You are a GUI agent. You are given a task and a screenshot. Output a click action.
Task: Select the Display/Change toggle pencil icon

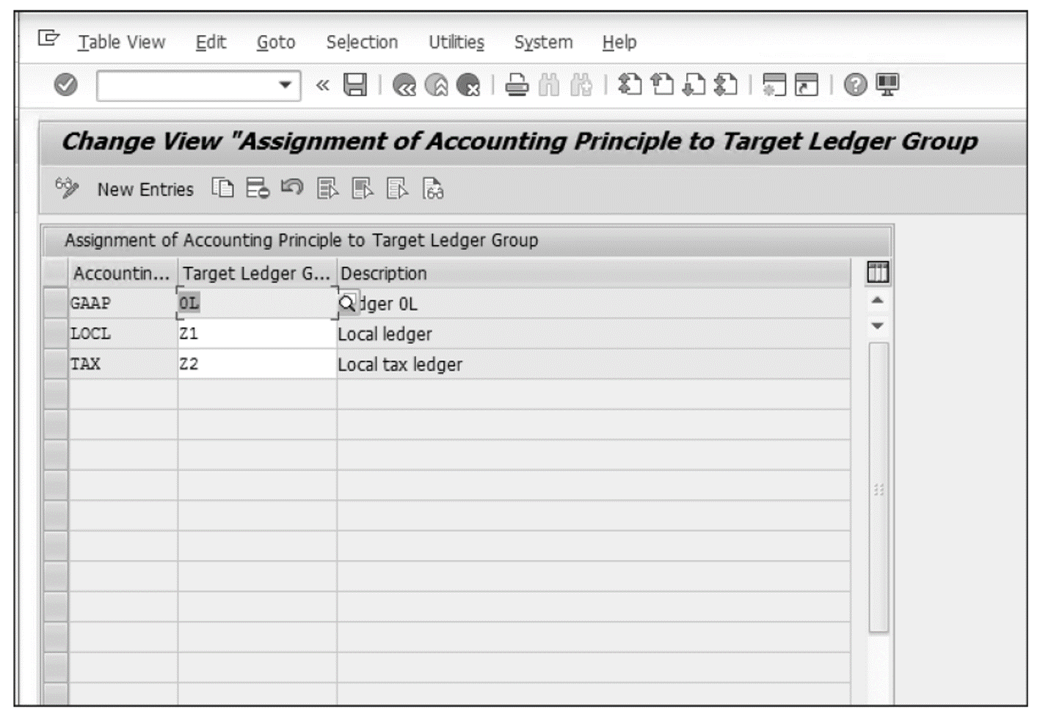pos(66,189)
